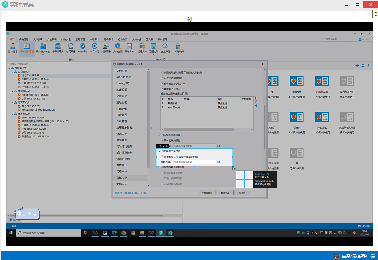Collapse the 办公室(1/4) tree group
The image size is (378, 260).
coord(12,72)
